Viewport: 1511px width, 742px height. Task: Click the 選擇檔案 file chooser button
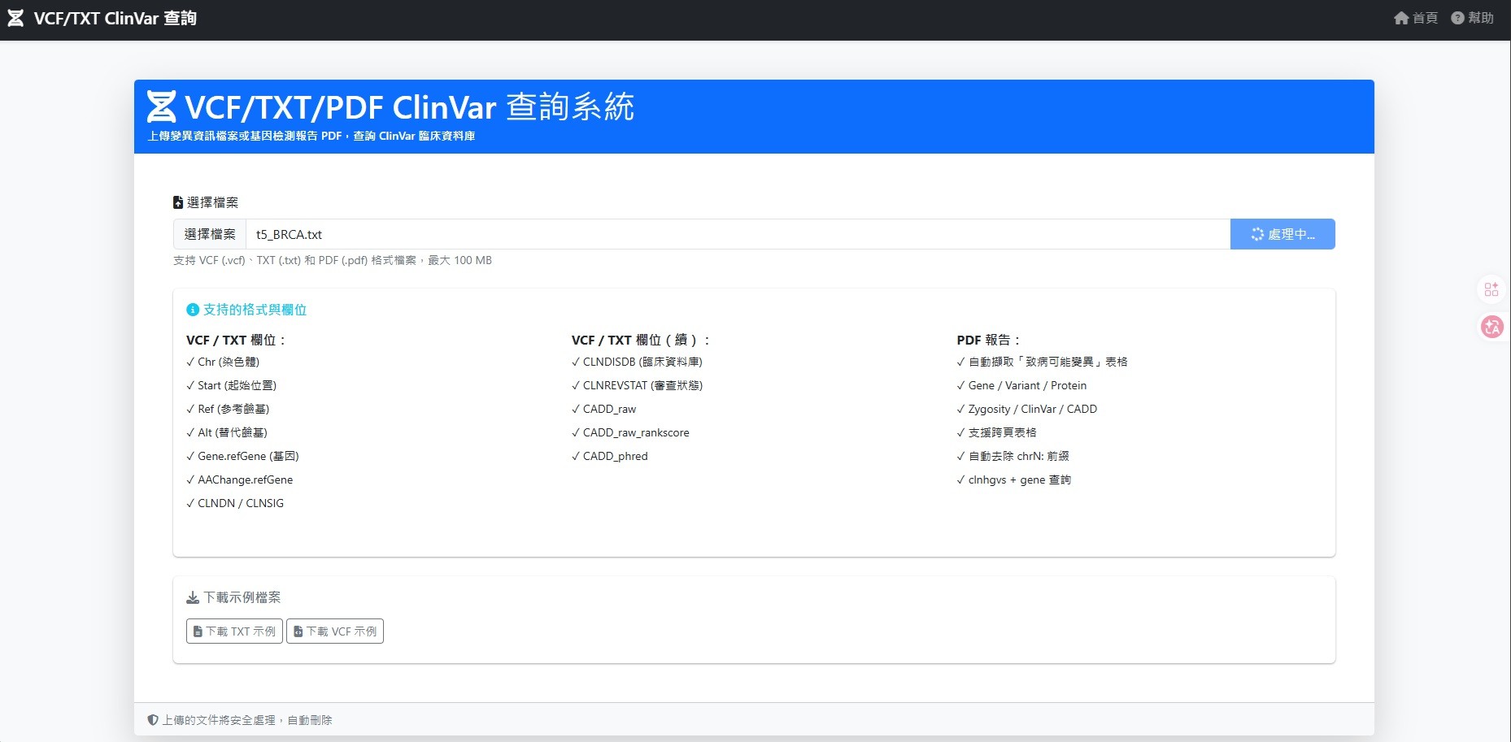tap(210, 234)
